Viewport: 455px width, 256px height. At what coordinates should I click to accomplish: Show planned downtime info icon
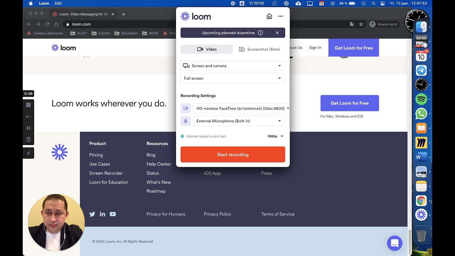[x=261, y=33]
